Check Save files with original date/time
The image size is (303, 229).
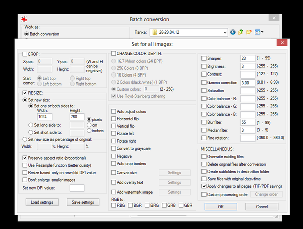coord(204,179)
